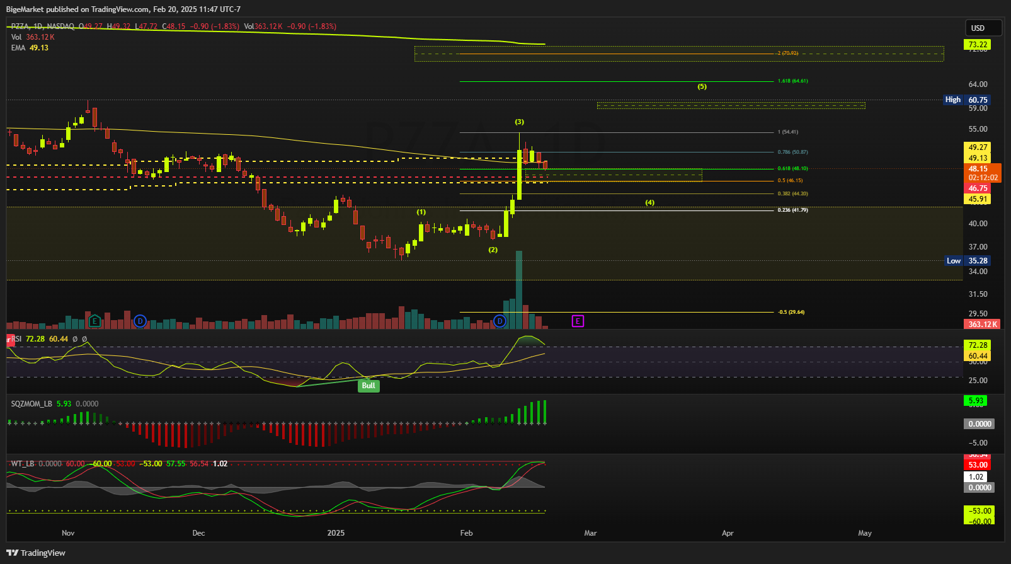
Task: Click the WT_LB red 53.00 axis label
Action: [x=978, y=465]
